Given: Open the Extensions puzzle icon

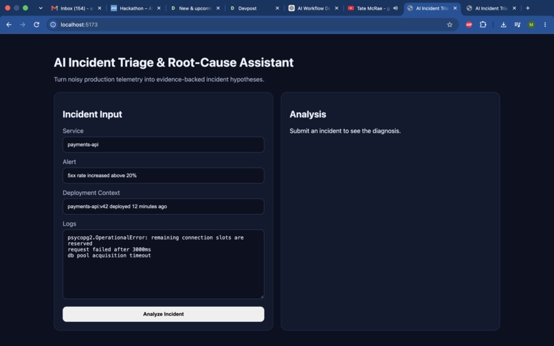Looking at the screenshot, I should tap(483, 25).
